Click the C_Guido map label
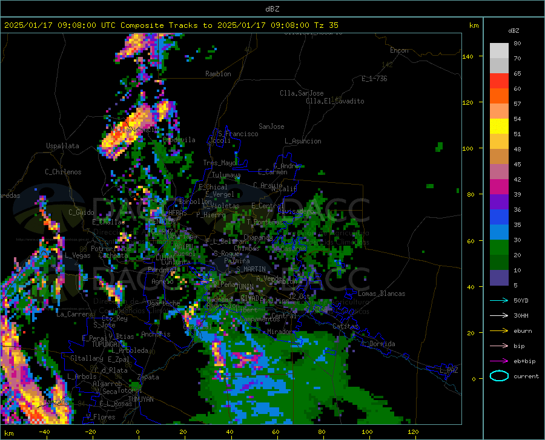This screenshot has height=440, width=545. 81,212
